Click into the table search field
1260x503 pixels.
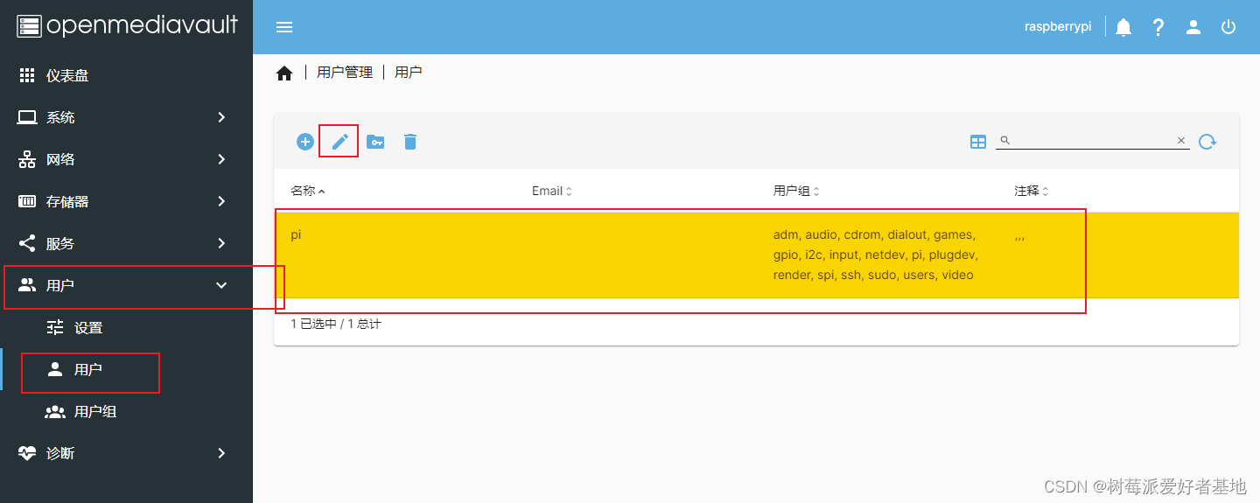(x=1092, y=141)
